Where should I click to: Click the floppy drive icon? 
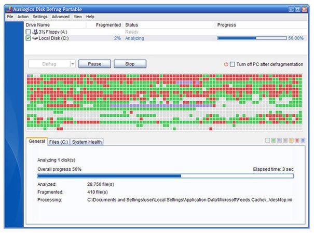coord(35,32)
